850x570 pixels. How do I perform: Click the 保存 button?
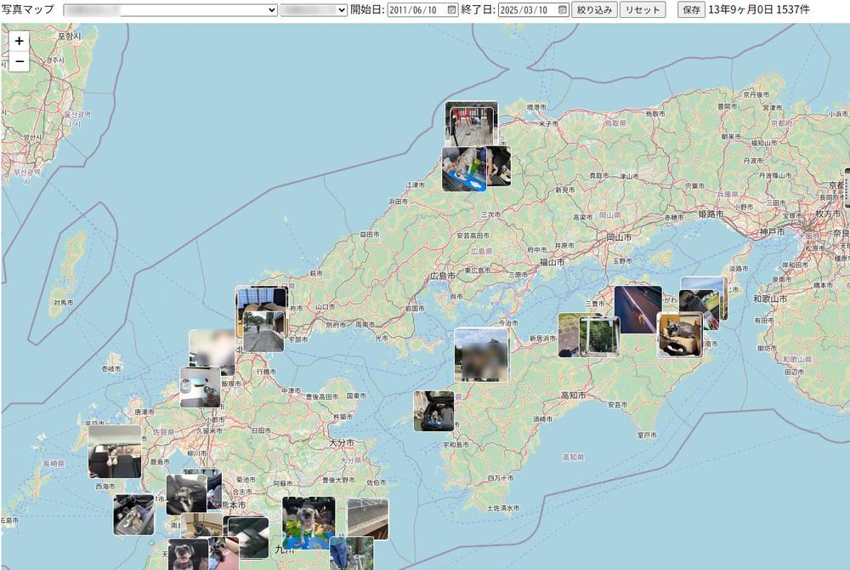point(691,9)
